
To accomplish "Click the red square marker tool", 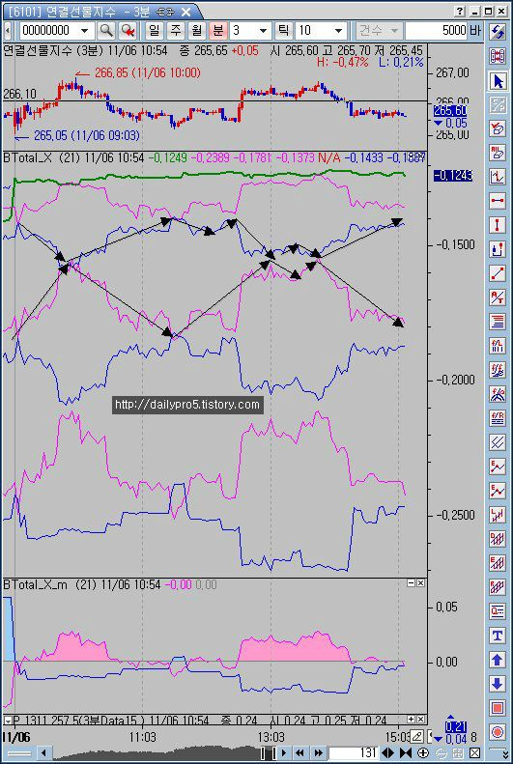I will pyautogui.click(x=498, y=707).
